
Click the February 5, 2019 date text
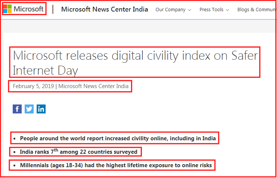(x=33, y=86)
